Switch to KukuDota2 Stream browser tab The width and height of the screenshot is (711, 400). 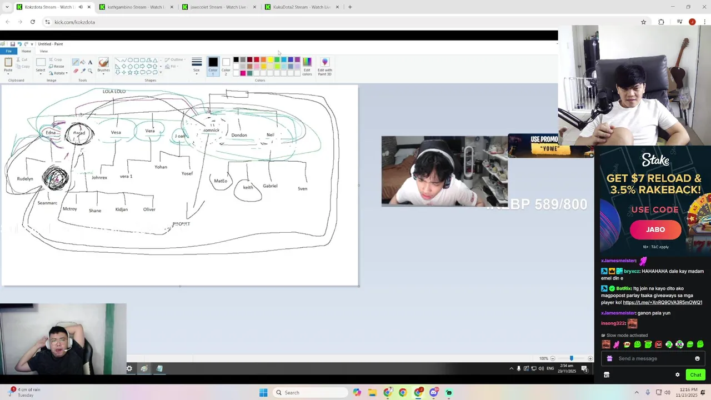[302, 7]
